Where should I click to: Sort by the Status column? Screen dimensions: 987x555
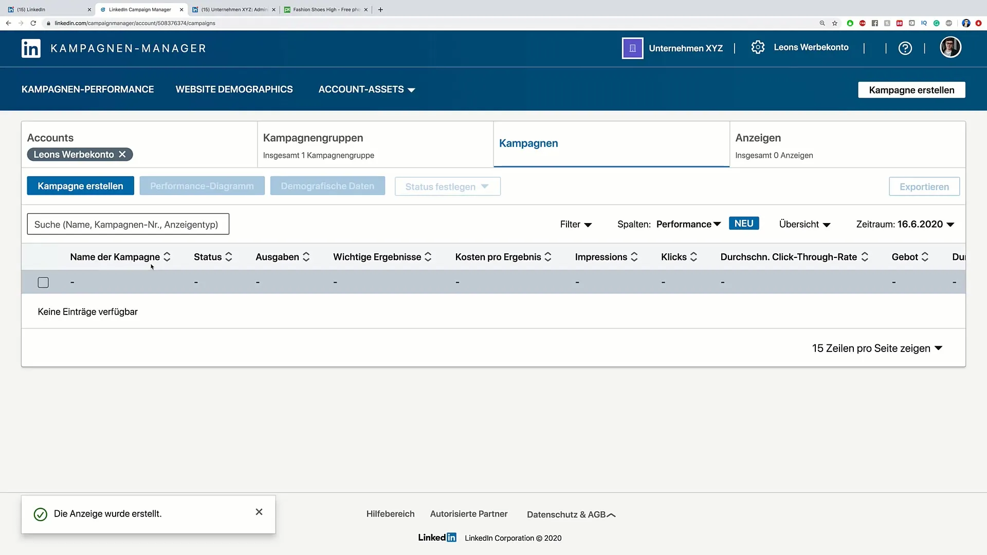pos(229,257)
